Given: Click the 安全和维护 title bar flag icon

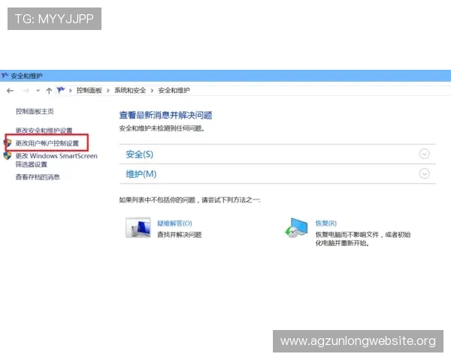Looking at the screenshot, I should click(5, 76).
